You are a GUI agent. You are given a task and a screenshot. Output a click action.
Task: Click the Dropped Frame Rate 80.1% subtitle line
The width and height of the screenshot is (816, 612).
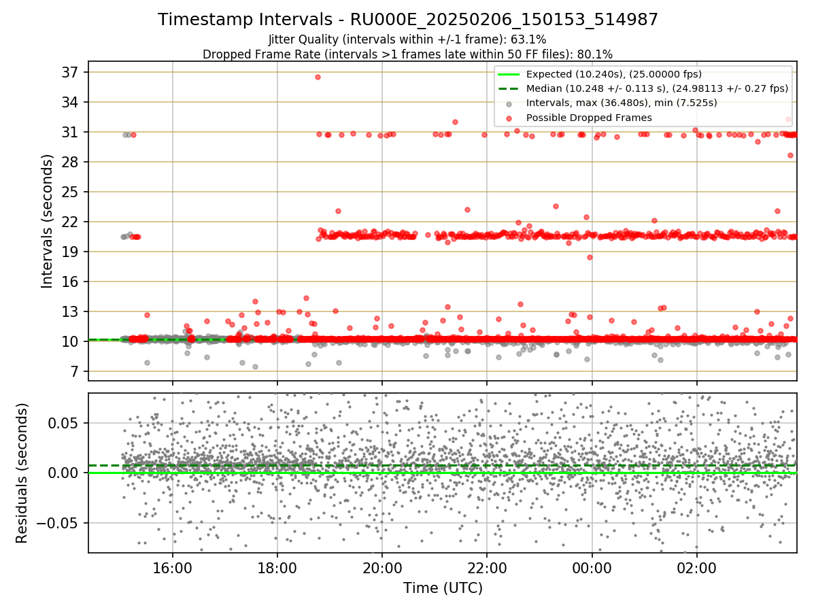tap(407, 54)
